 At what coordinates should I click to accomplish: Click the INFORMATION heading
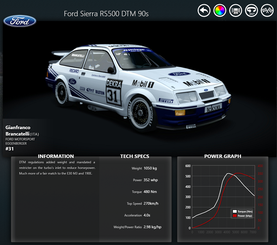click(56, 156)
